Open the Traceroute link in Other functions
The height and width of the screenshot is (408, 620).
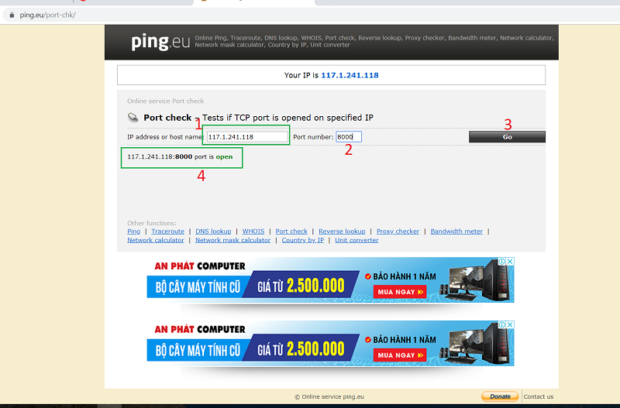tap(167, 231)
